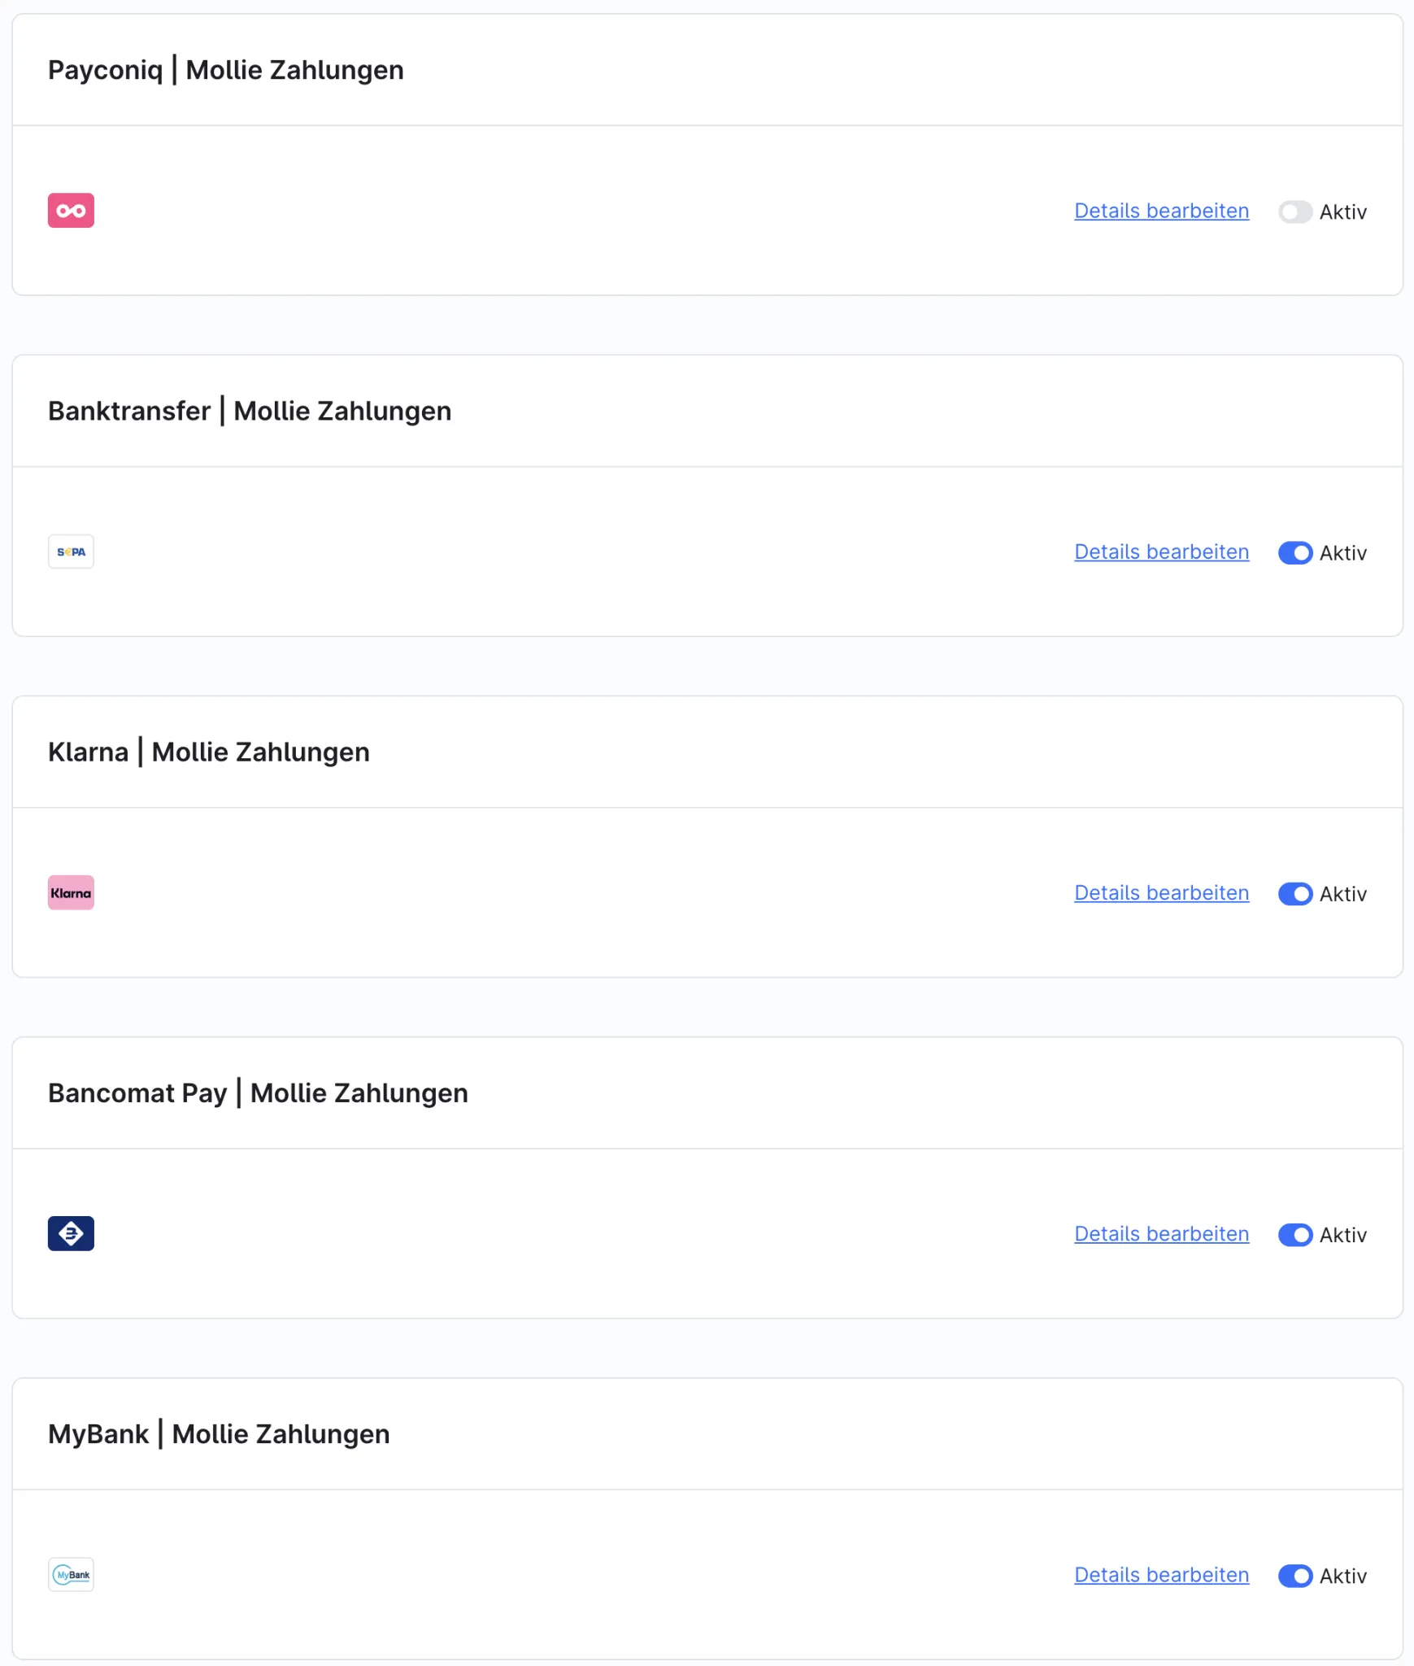Click the MyBank logo icon
The image size is (1414, 1666).
click(71, 1574)
